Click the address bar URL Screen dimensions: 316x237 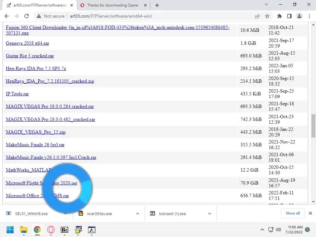(111, 16)
